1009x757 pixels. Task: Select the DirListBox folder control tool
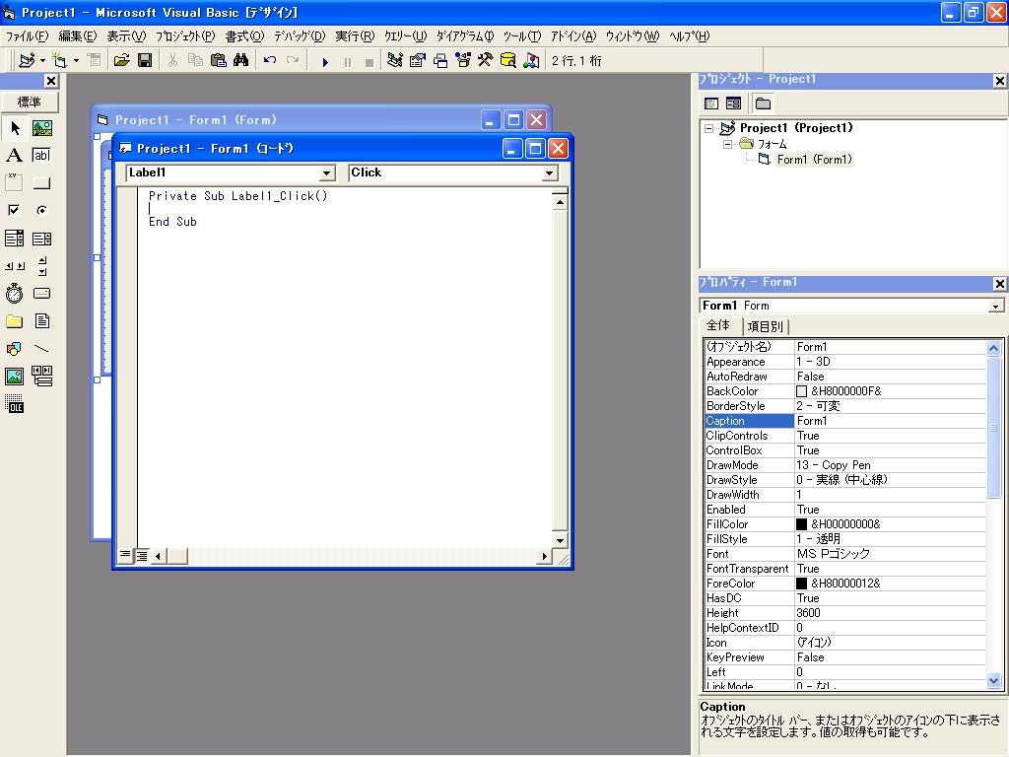tap(14, 321)
